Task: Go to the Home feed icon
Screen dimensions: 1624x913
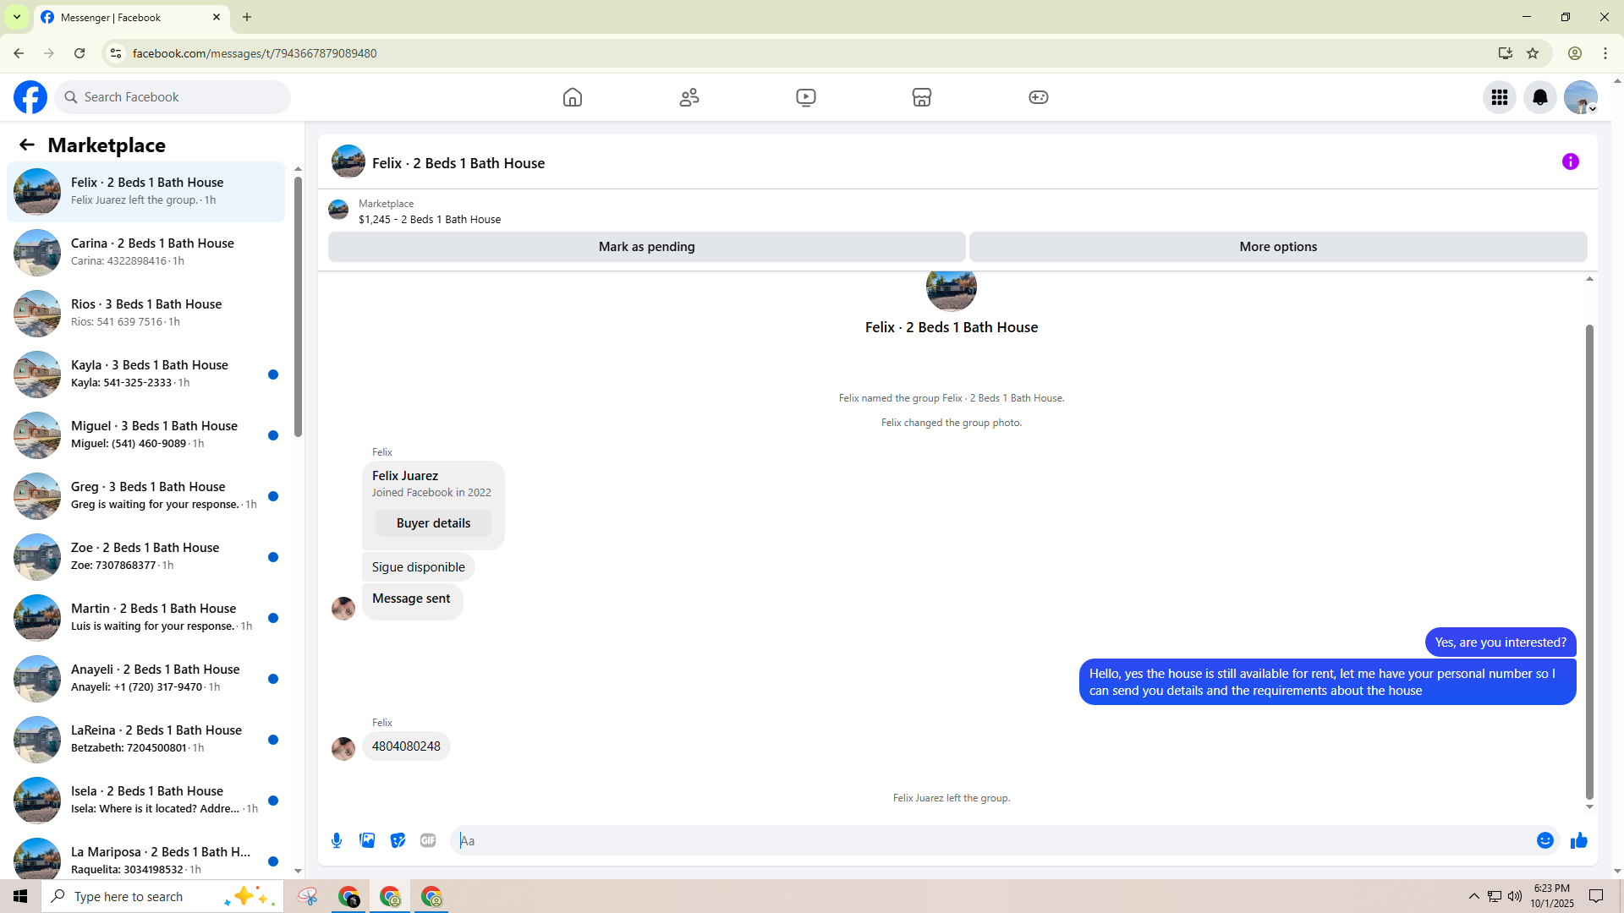Action: 573,97
